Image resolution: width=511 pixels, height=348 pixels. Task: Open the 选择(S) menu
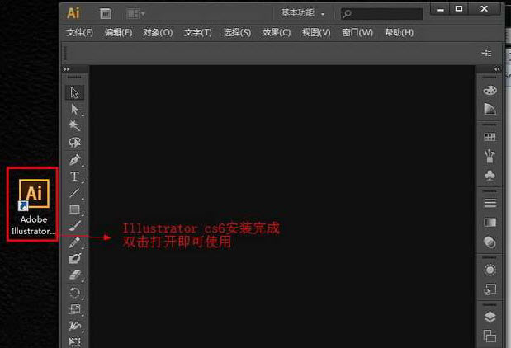click(237, 32)
